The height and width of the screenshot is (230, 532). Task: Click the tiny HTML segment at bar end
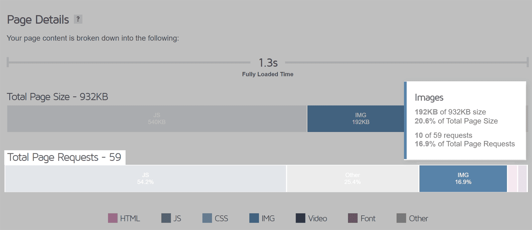click(x=523, y=178)
